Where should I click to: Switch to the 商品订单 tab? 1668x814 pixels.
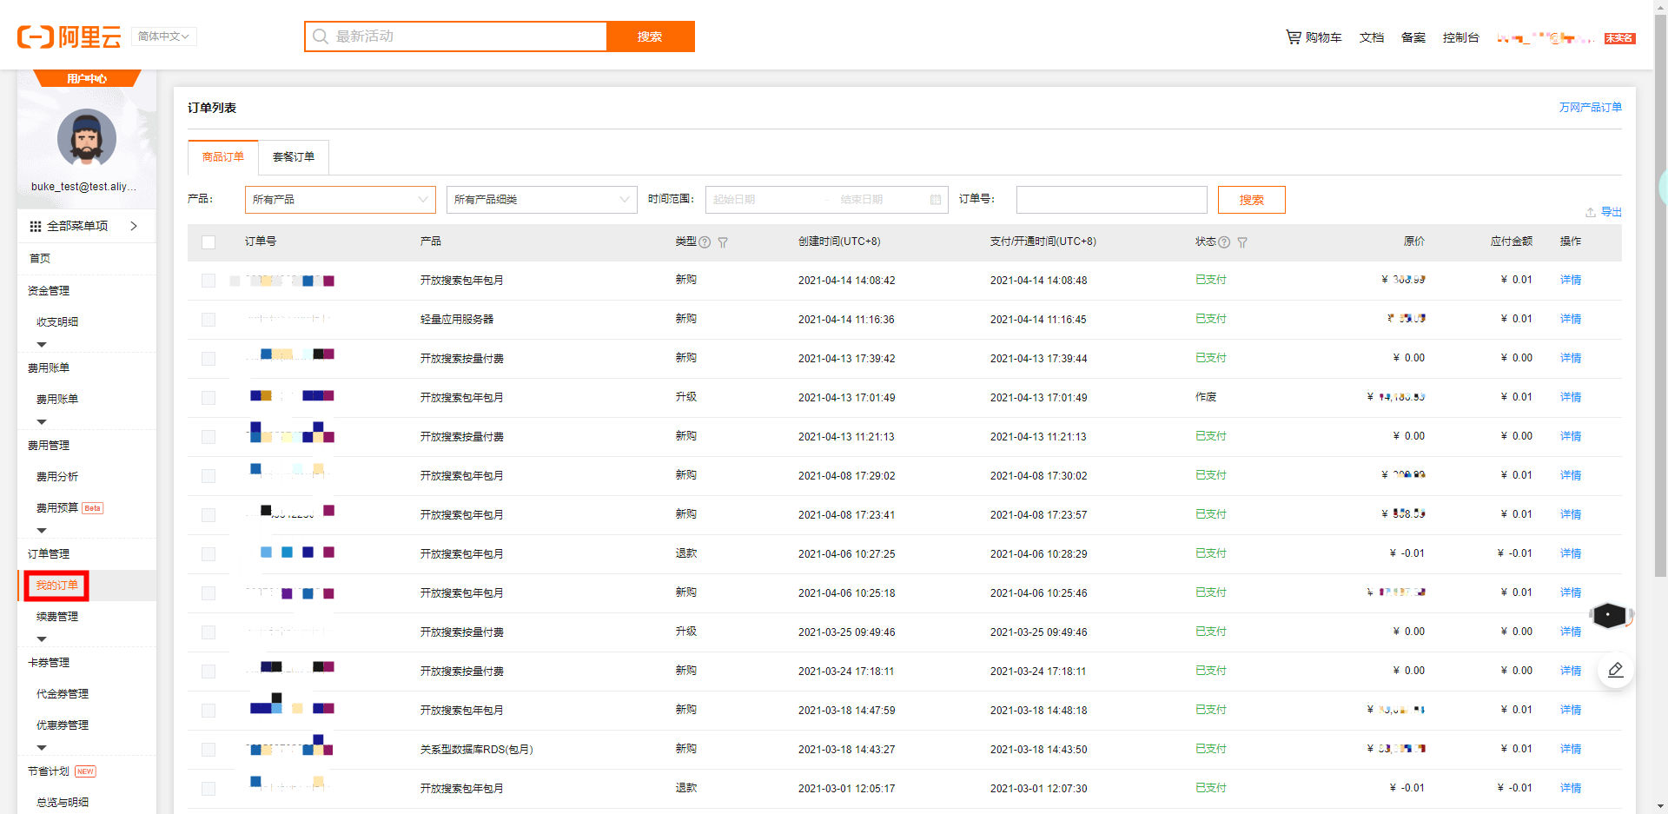pos(223,157)
